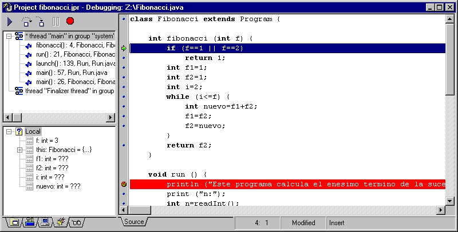Switch to the project folder tab icon
The image size is (458, 232).
pyautogui.click(x=14, y=223)
